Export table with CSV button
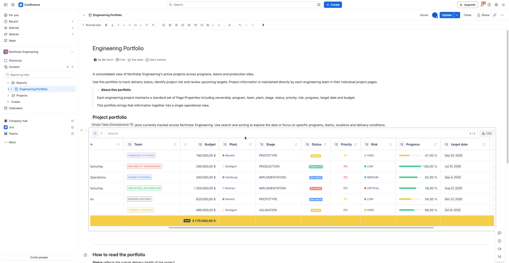 [x=487, y=133]
